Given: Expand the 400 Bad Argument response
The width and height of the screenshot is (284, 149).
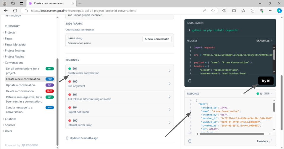Looking at the screenshot, I should coord(120,84).
